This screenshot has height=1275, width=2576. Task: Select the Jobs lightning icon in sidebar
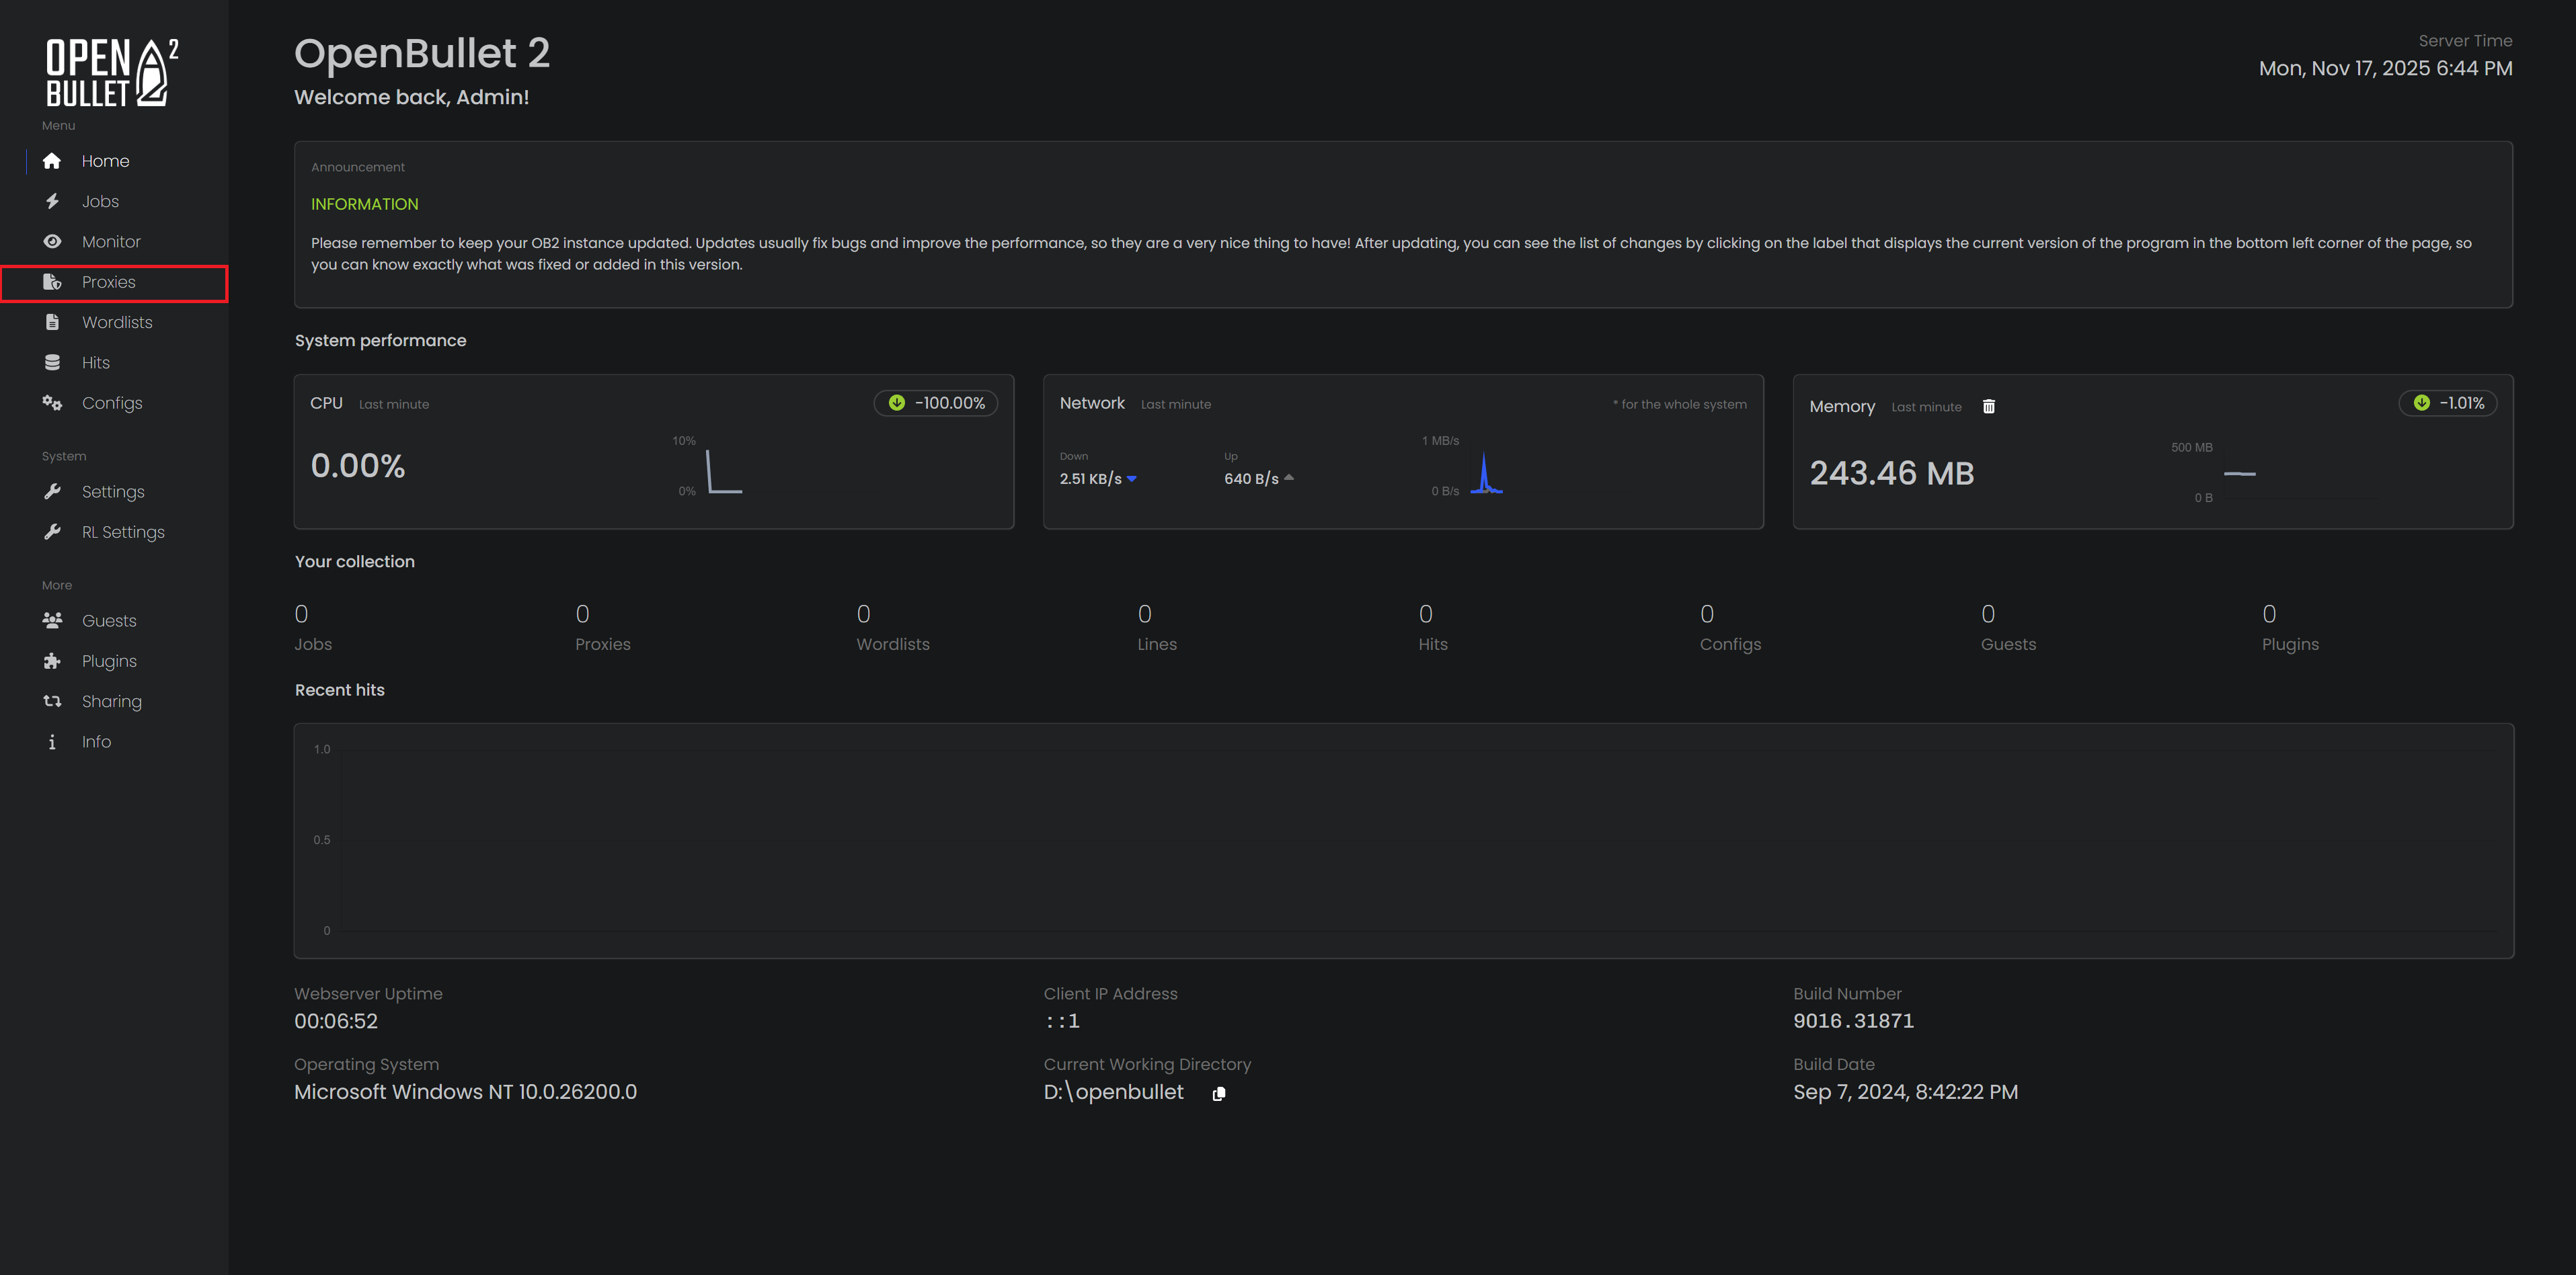[x=52, y=201]
